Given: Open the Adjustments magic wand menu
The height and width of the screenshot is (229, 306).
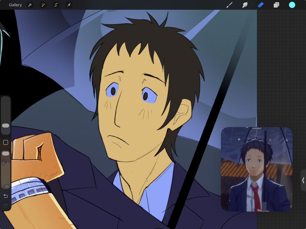Looking at the screenshot, I should 43,5.
